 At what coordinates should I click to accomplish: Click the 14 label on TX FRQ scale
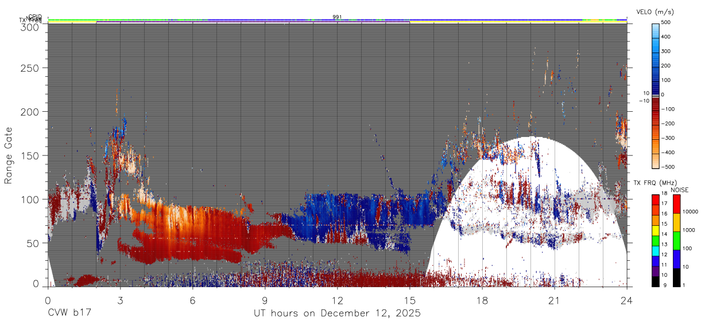[664, 234]
